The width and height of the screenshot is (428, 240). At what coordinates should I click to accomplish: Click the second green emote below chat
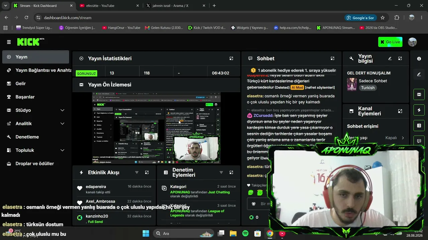pos(260,192)
